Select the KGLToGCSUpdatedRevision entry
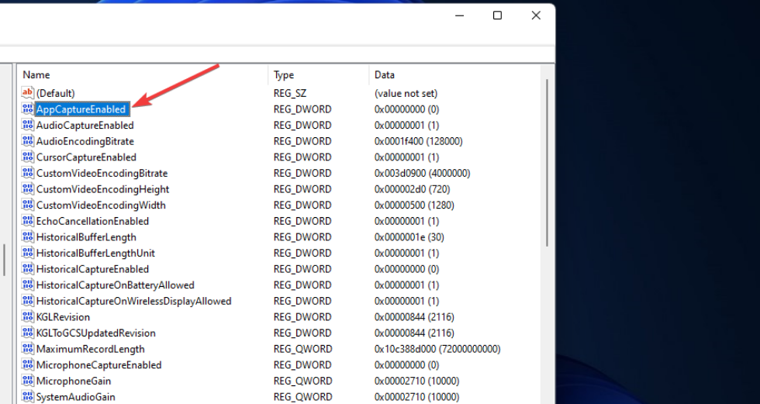Viewport: 760px width, 404px height. point(95,333)
